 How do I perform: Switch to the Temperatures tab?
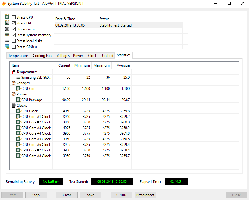point(19,56)
